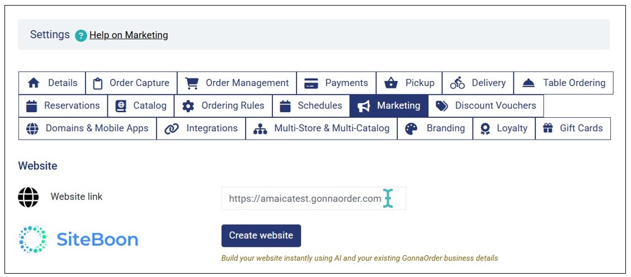The height and width of the screenshot is (277, 631).
Task: Click the Delivery bicycle icon
Action: (x=457, y=83)
